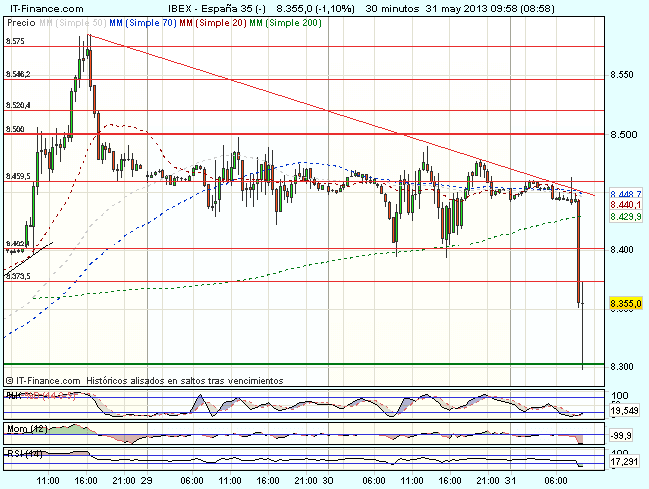Click the thick green support line at 8.300
Screen dimensions: 649x489
(300, 365)
